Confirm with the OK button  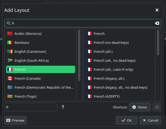(x=126, y=120)
